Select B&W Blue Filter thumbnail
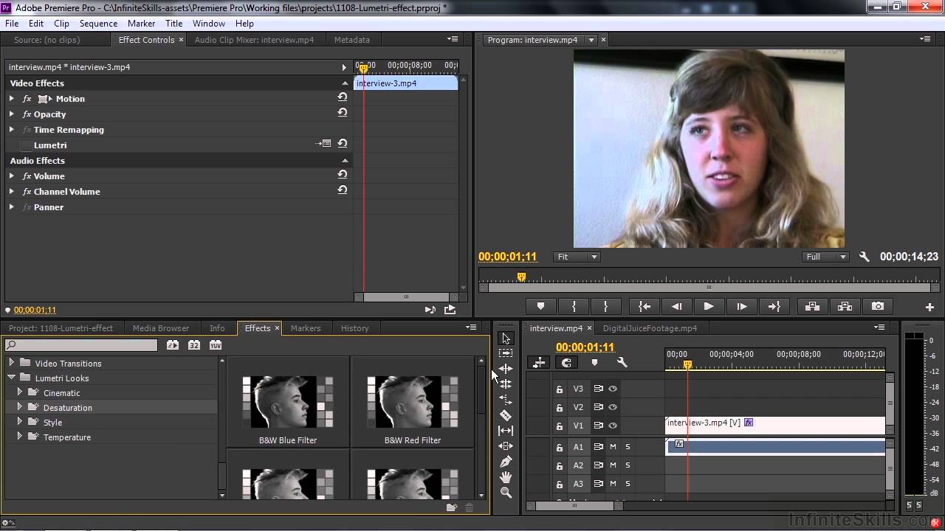Viewport: 945px width, 531px height. coord(288,402)
